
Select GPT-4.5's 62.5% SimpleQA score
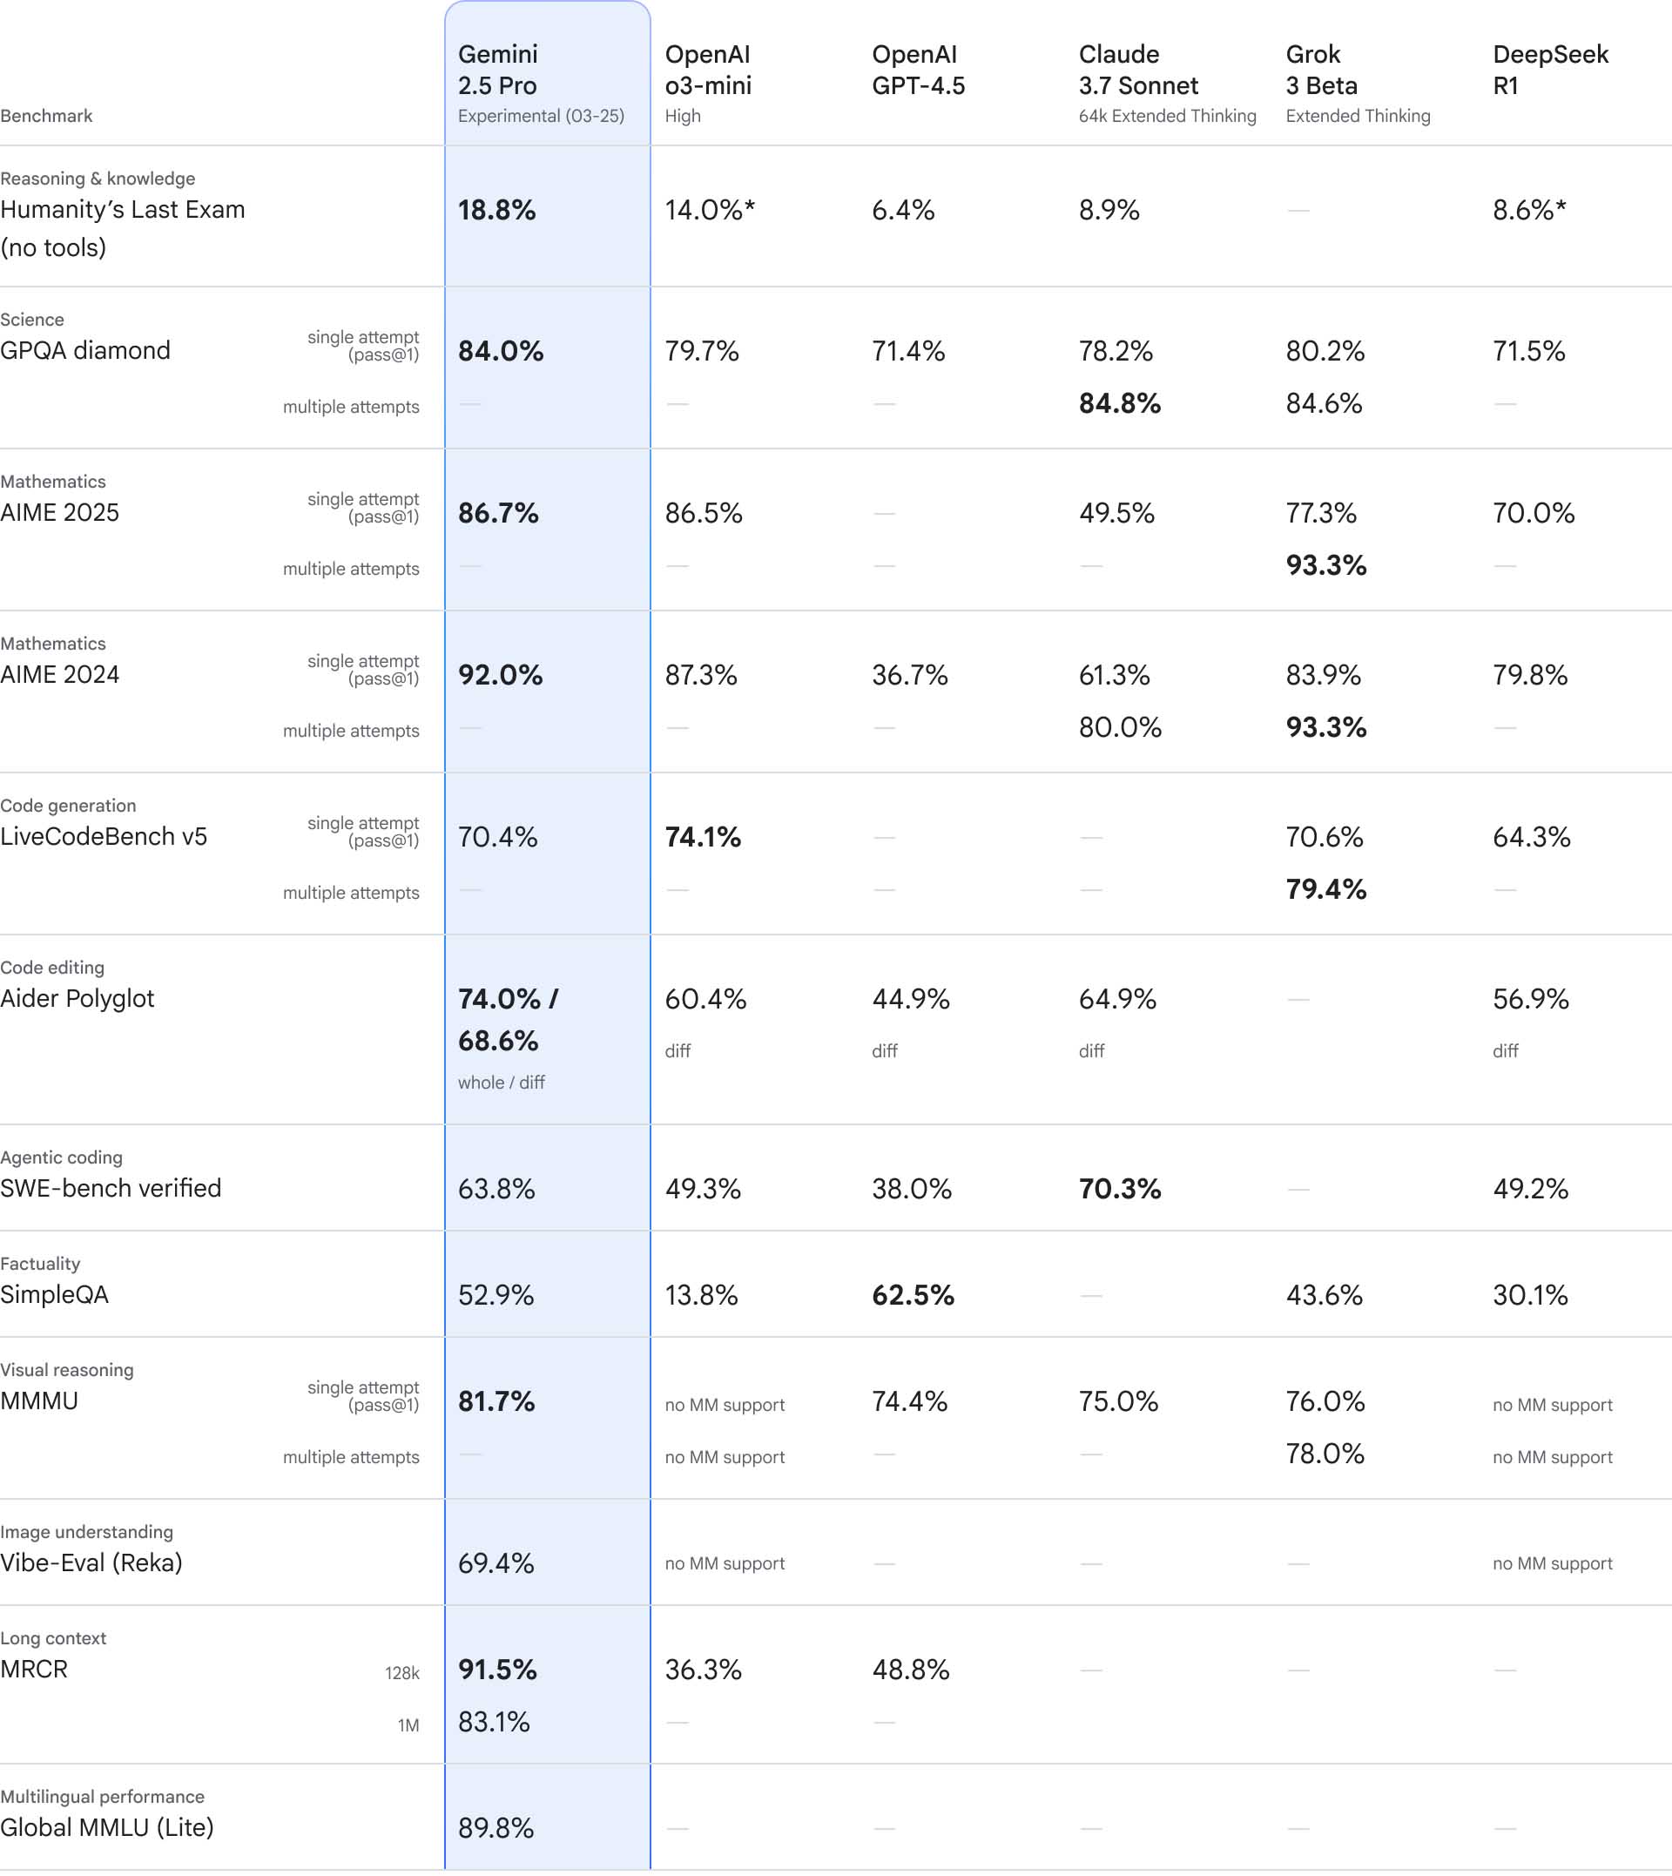point(913,1295)
